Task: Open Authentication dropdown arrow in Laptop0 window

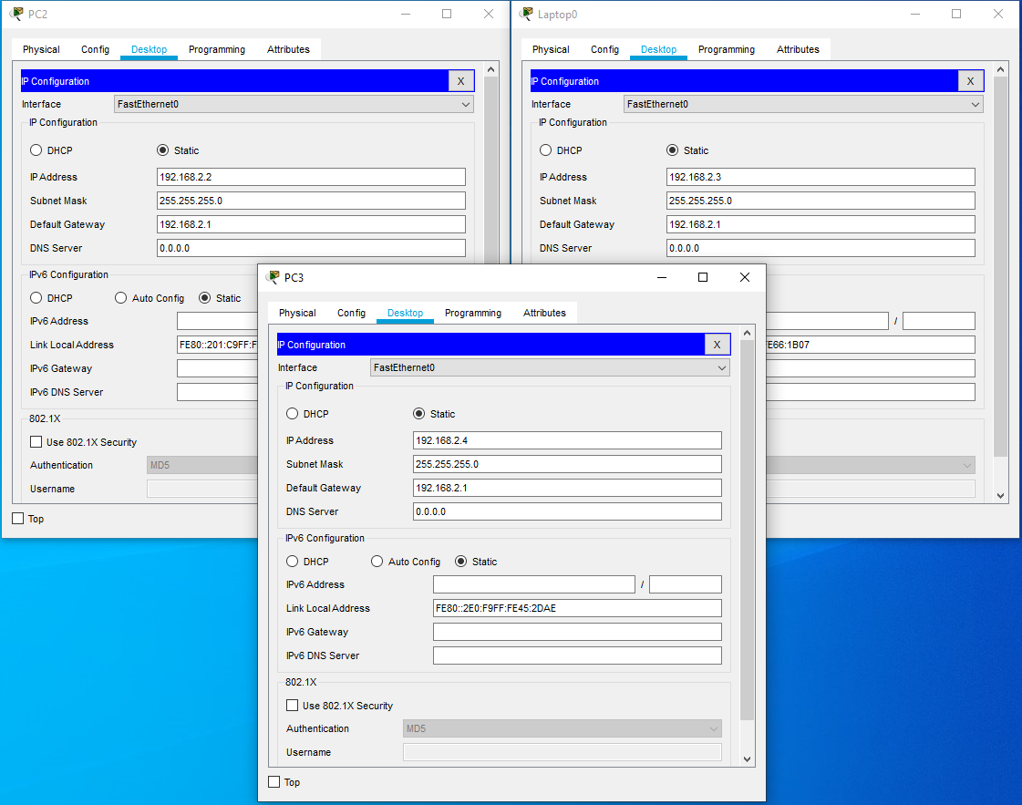Action: click(x=967, y=465)
